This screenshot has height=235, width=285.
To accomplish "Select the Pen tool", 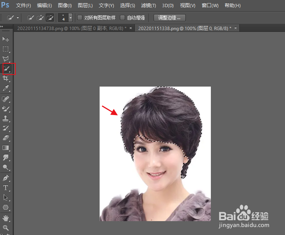I will [6, 178].
